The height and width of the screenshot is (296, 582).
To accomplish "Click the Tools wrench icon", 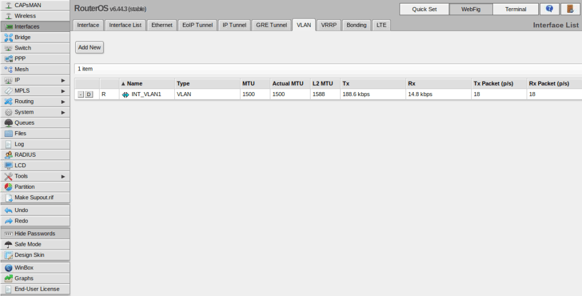I will 9,177.
